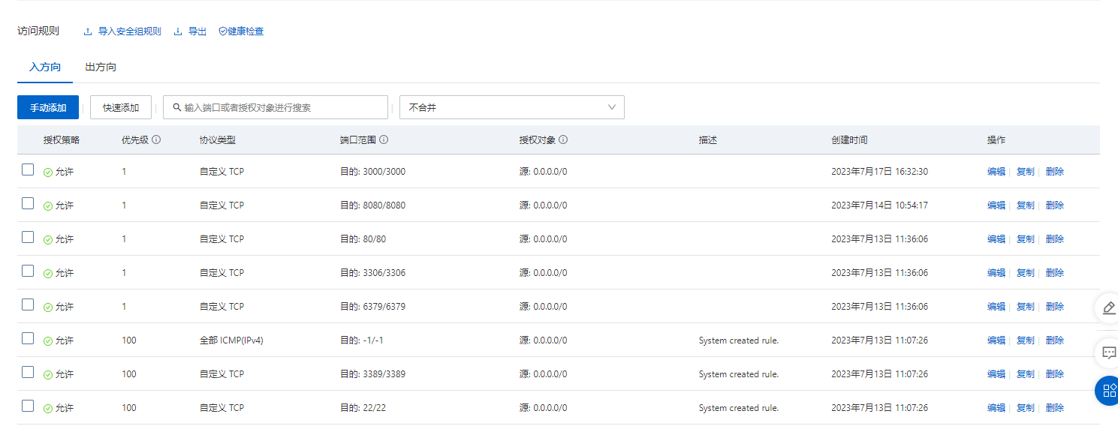Check the box for port 3000/3000 rule

pyautogui.click(x=28, y=169)
